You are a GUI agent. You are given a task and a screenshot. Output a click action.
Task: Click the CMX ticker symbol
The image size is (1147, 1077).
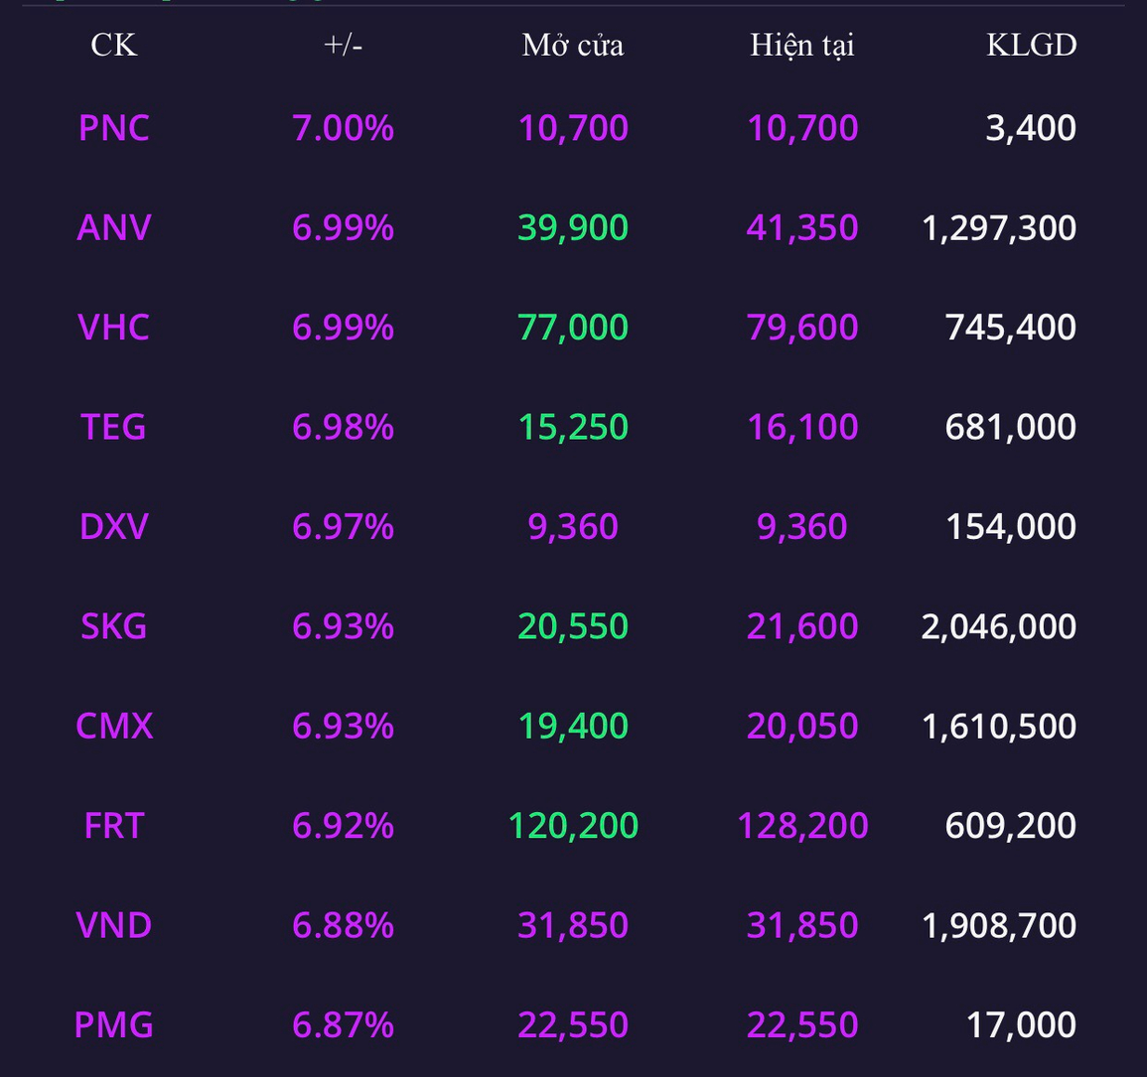coord(113,726)
